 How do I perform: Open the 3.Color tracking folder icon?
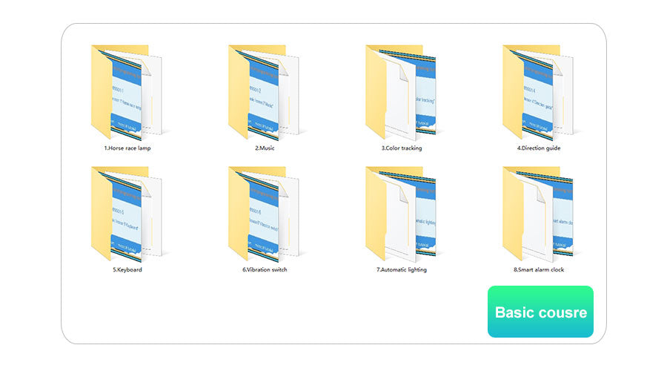pos(401,93)
